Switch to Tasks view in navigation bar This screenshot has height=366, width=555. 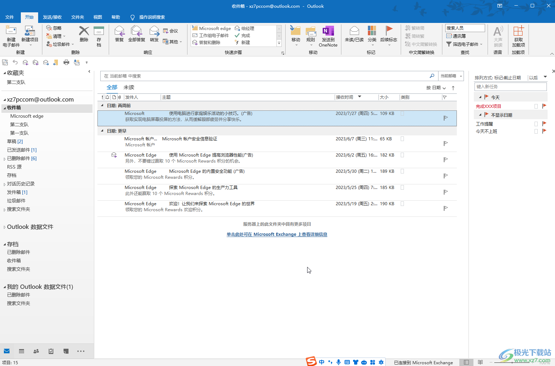click(x=51, y=351)
